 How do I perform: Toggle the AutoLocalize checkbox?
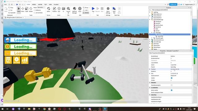[171, 90]
